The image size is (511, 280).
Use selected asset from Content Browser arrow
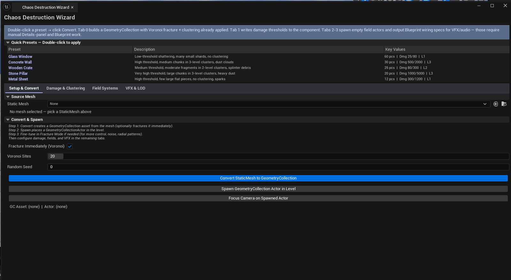pos(496,104)
